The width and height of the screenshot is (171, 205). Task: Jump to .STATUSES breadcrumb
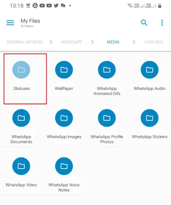[x=153, y=42]
